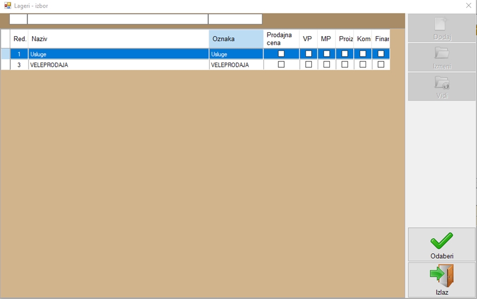Enable VP checkbox in VELEPRODAJA row
477x299 pixels.
pyautogui.click(x=308, y=65)
